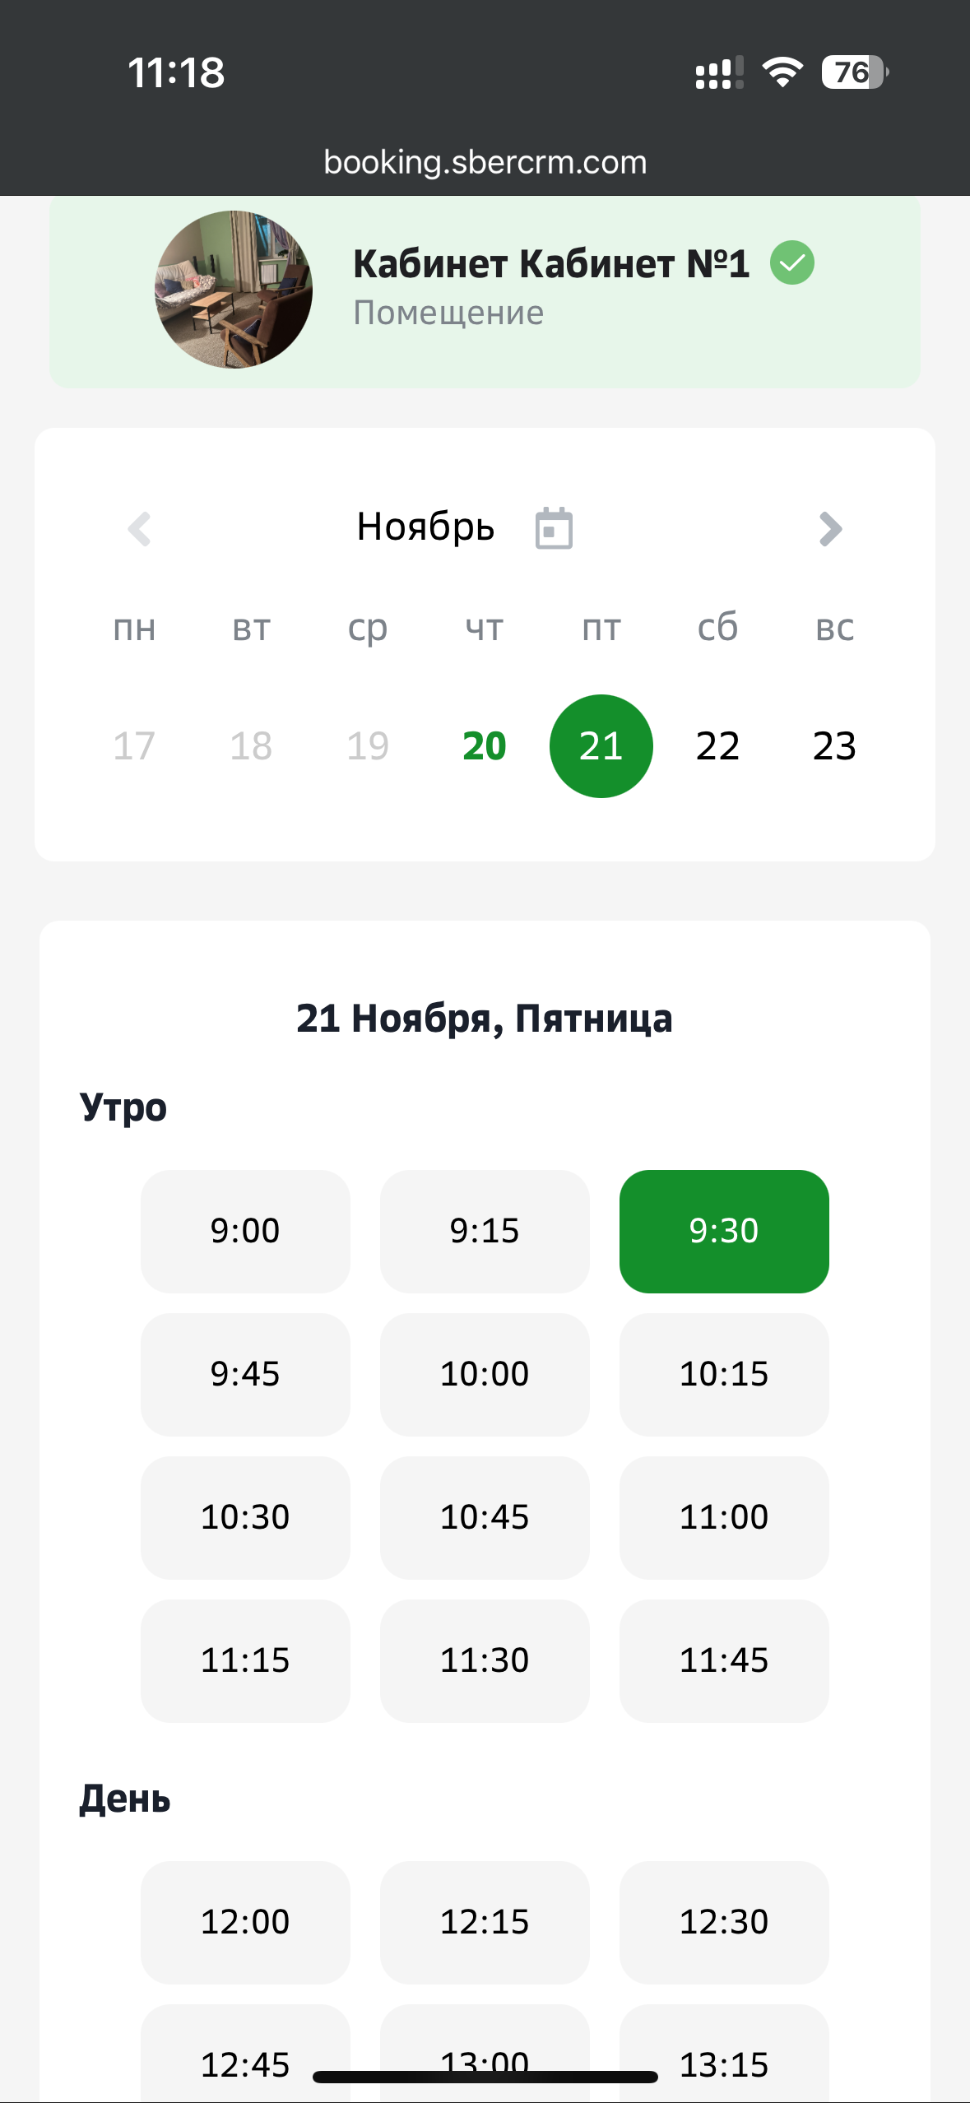The width and height of the screenshot is (970, 2103).
Task: Tap the cellular signal bars icon
Action: pos(719,73)
